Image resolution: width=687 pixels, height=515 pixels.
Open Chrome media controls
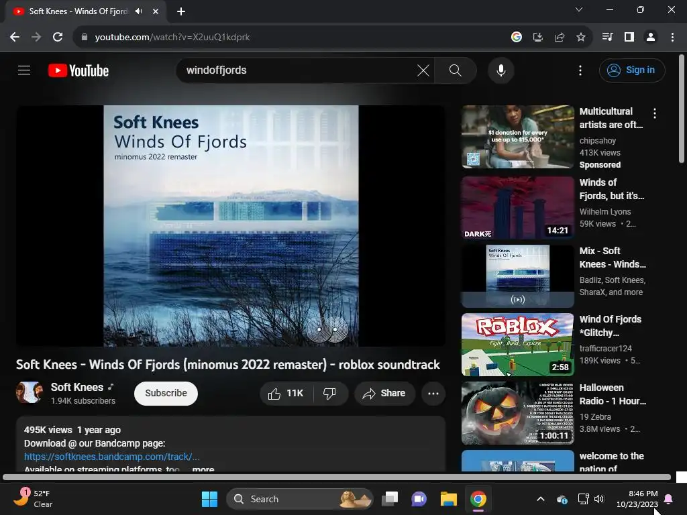(x=607, y=38)
